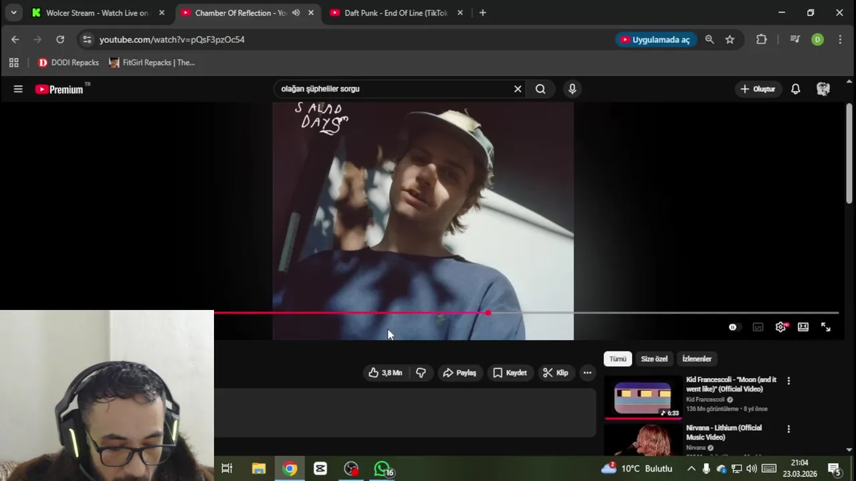Open Task View on taskbar
The image size is (856, 481).
click(x=227, y=469)
